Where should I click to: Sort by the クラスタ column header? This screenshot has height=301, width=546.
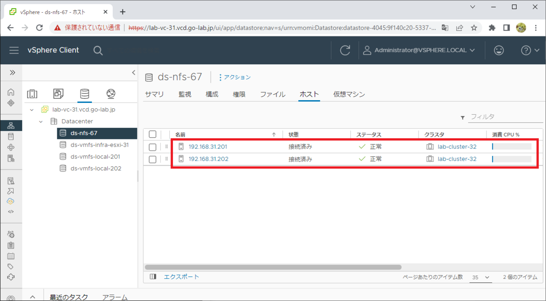click(434, 135)
